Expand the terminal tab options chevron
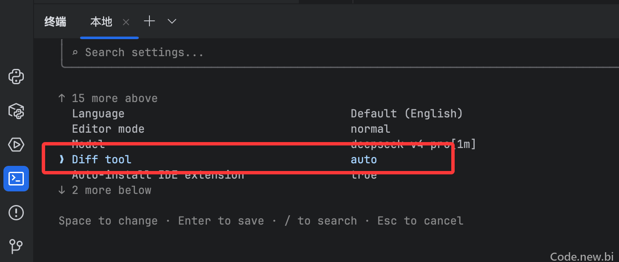The width and height of the screenshot is (619, 262). (172, 21)
